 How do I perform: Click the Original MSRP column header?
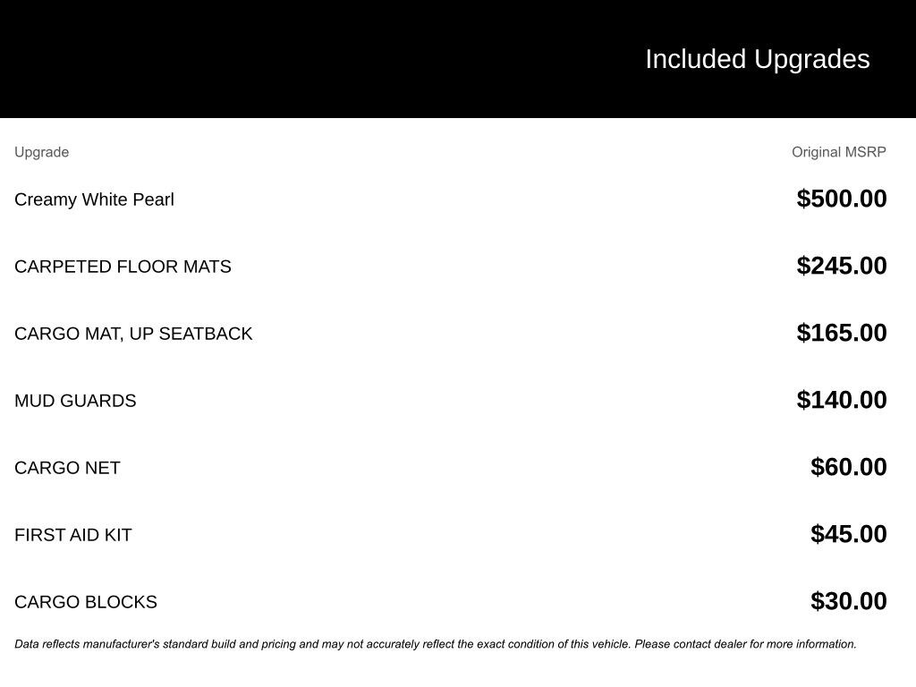pos(838,152)
